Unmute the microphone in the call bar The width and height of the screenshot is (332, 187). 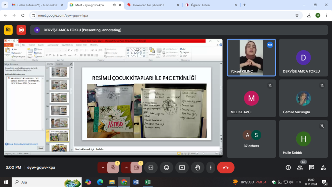113,168
